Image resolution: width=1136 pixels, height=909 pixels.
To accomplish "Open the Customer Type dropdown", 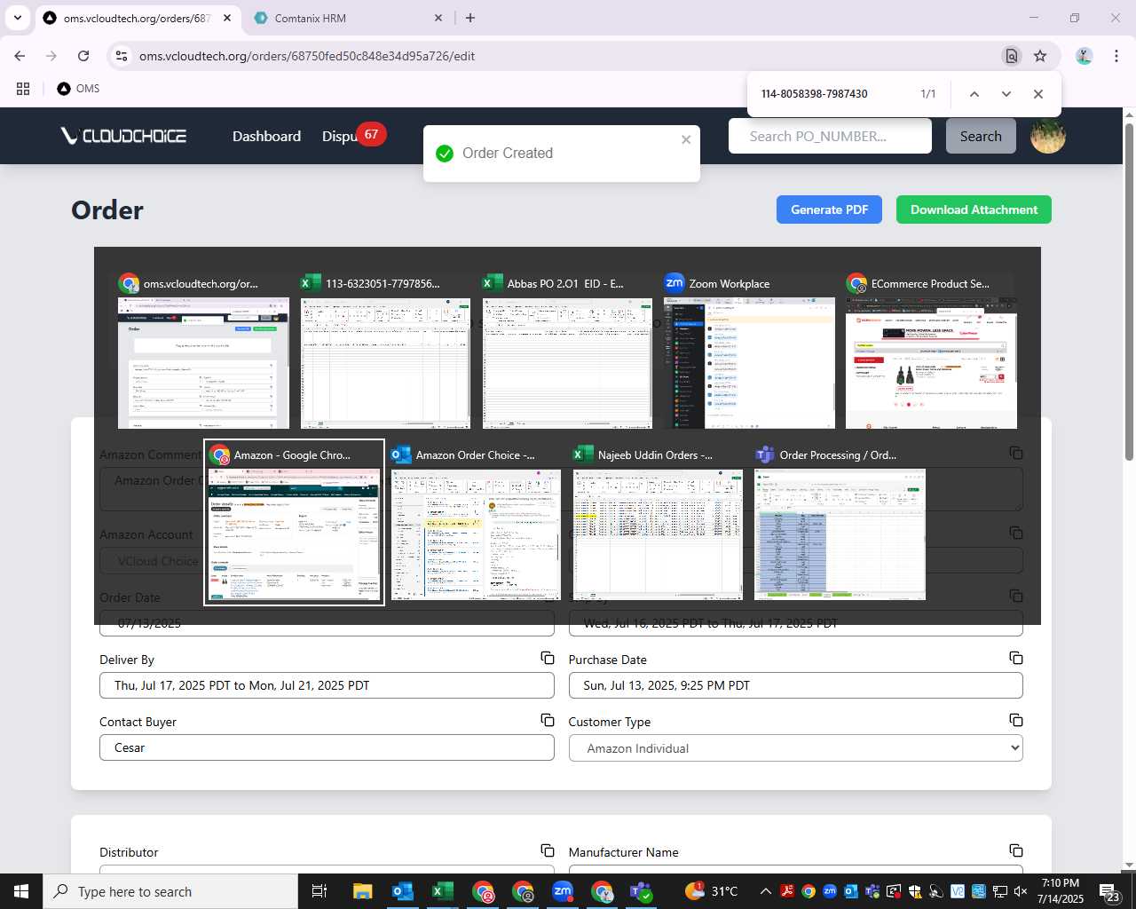I will pos(795,748).
